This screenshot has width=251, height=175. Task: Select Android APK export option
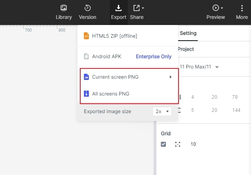click(x=106, y=57)
